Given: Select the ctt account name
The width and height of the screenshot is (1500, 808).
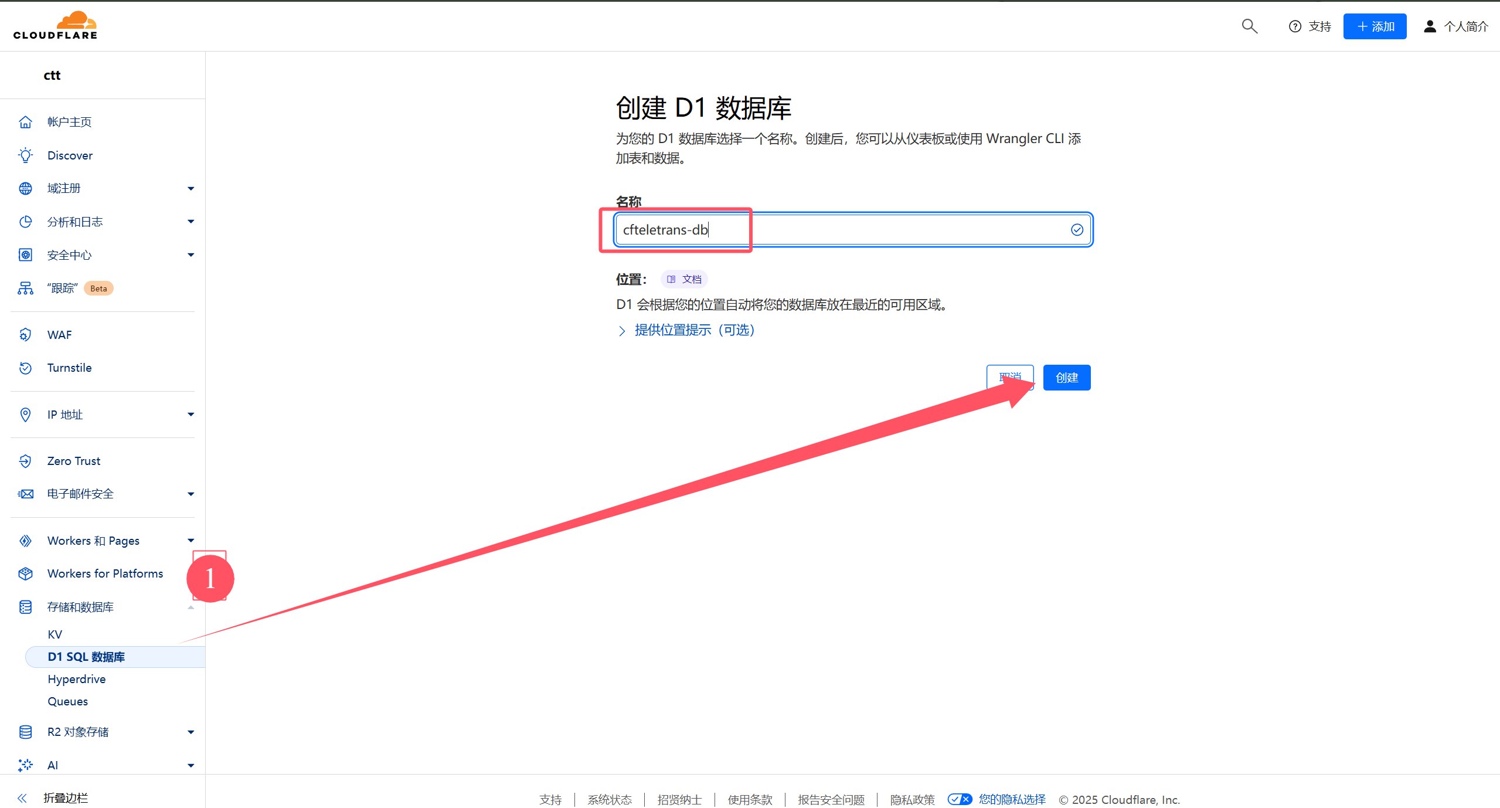Looking at the screenshot, I should pyautogui.click(x=52, y=75).
